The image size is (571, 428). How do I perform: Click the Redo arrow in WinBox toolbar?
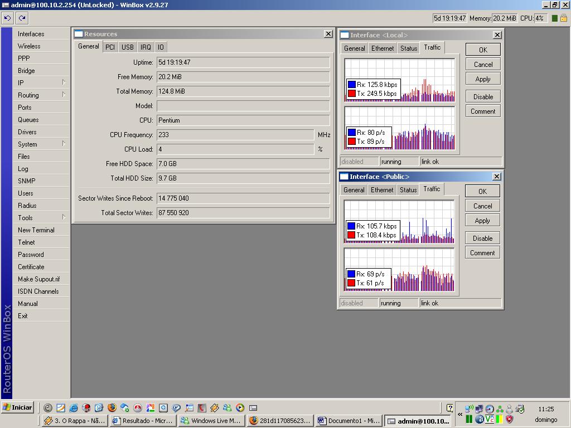point(22,18)
